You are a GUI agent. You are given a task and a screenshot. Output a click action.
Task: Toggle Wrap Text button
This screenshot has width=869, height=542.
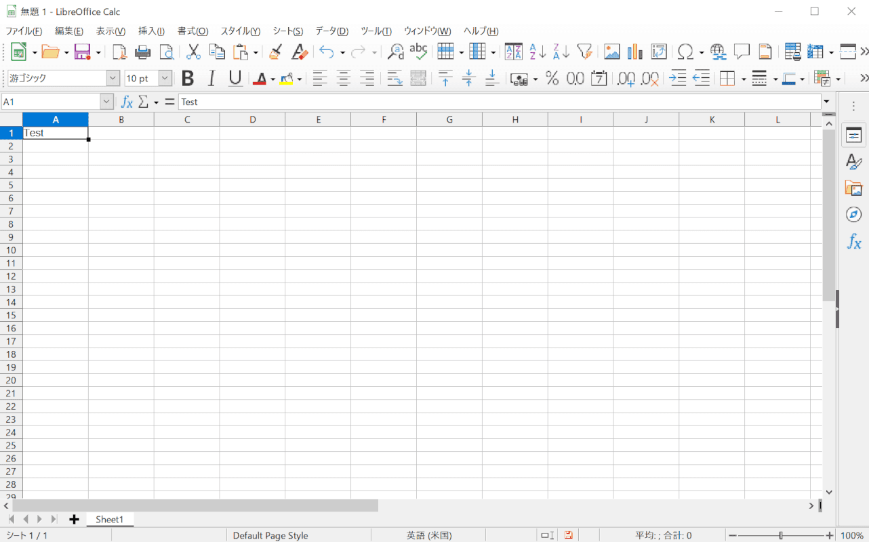point(395,79)
